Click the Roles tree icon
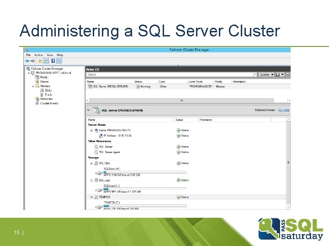 [x=37, y=77]
